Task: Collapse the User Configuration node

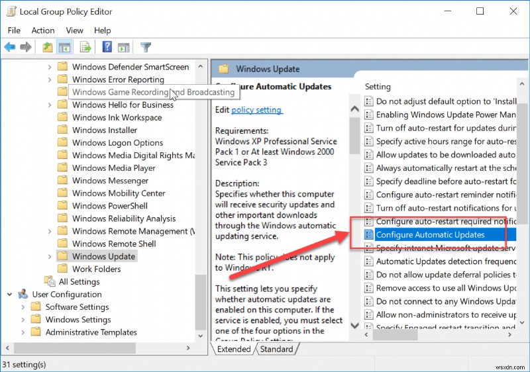Action: point(10,295)
